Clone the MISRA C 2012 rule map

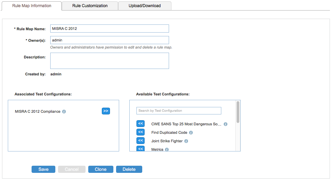tap(101, 169)
